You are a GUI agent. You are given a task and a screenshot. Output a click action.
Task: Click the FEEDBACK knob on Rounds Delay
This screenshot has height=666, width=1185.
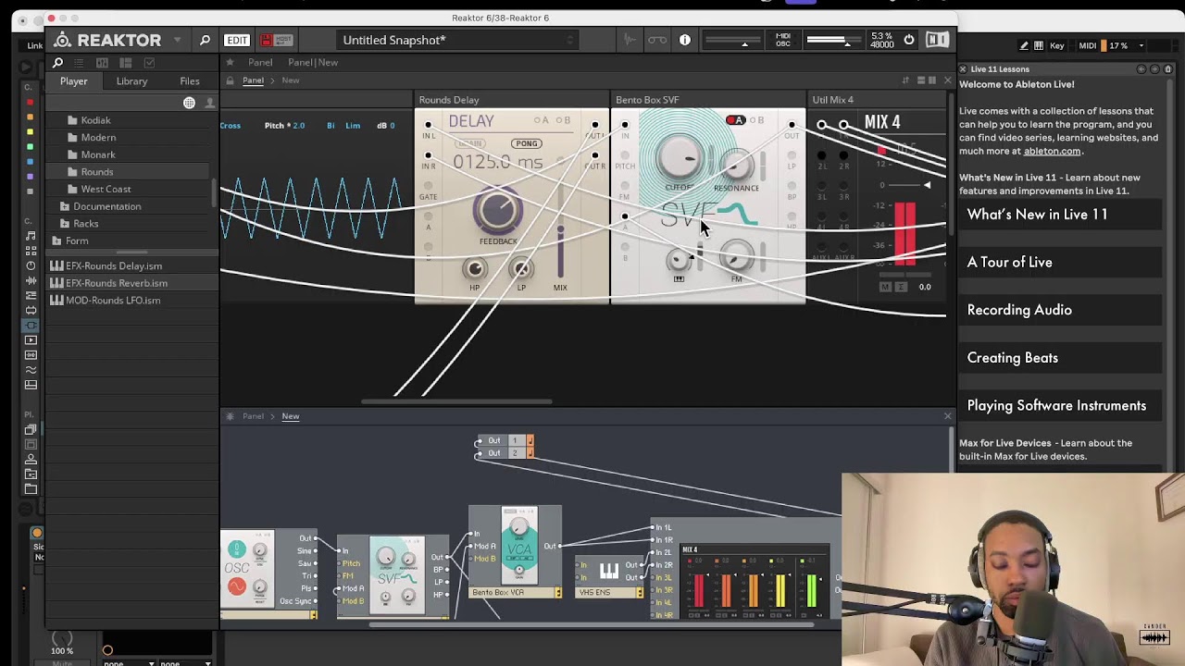(498, 211)
